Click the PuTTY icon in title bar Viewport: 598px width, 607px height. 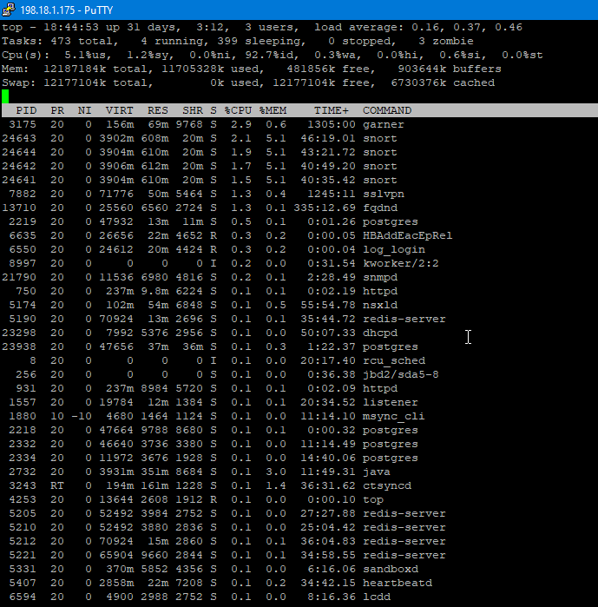(x=9, y=10)
